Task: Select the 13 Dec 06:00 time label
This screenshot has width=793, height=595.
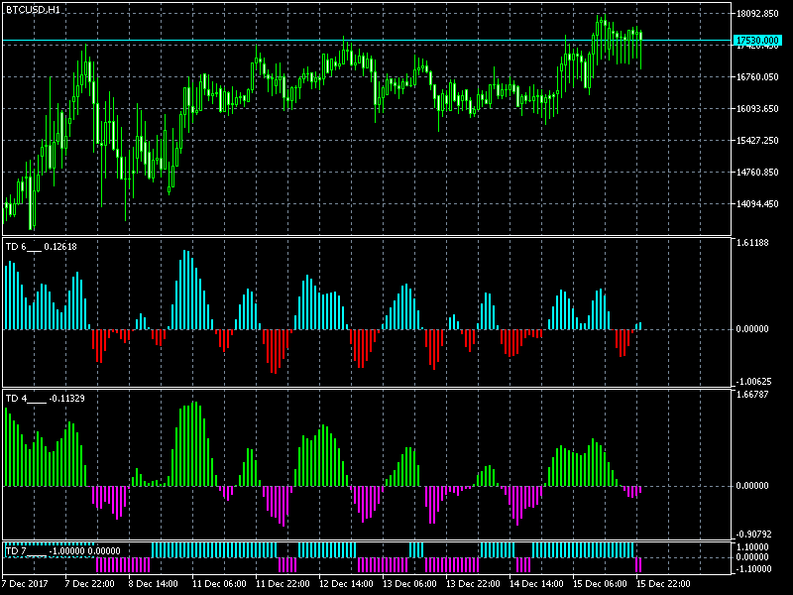Action: coord(409,584)
